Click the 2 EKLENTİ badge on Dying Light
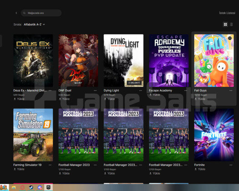 [134, 83]
